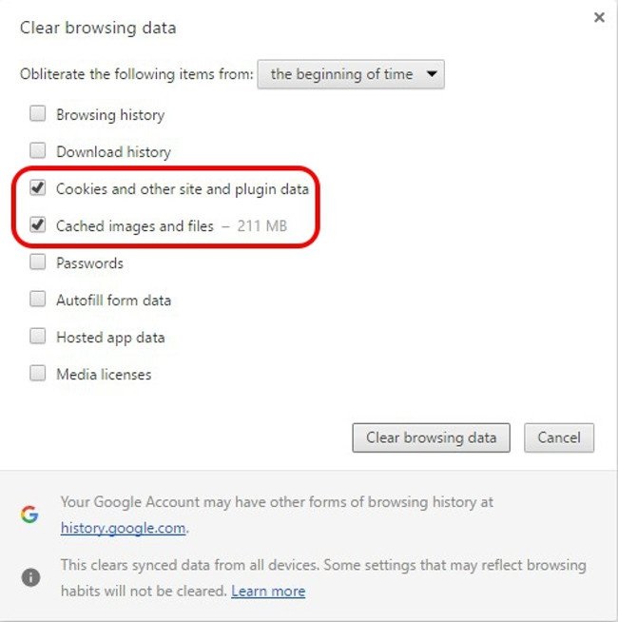Click the Browsing history label text
Screen dimensions: 618x622
click(x=110, y=114)
